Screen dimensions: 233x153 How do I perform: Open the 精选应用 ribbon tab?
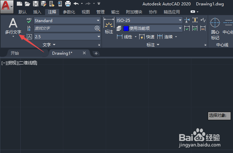coord(171,12)
